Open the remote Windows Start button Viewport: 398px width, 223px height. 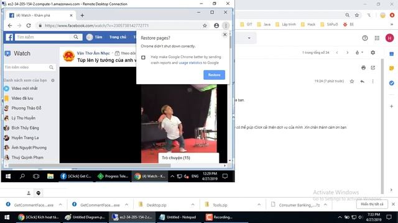[x=8, y=176]
